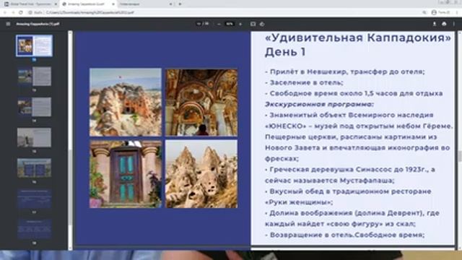The width and height of the screenshot is (462, 260).
Task: Click the heading «Удивительная Каппадокия»
Action: coord(358,38)
